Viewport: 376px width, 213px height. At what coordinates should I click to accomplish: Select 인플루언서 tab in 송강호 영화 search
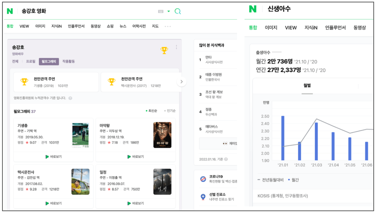[76, 26]
